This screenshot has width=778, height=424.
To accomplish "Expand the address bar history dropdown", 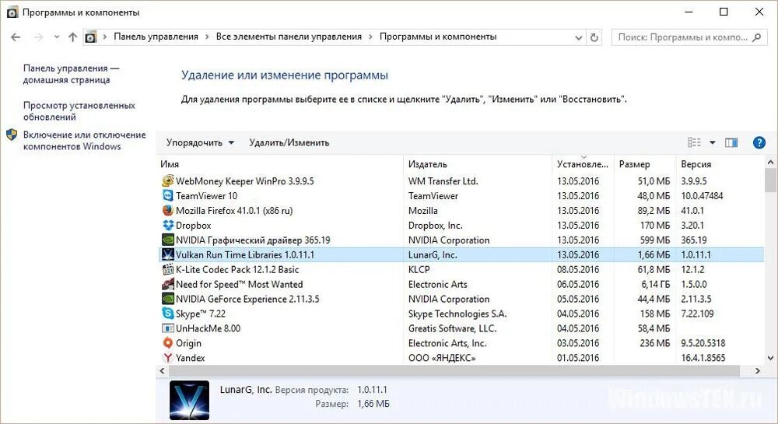I will point(578,37).
